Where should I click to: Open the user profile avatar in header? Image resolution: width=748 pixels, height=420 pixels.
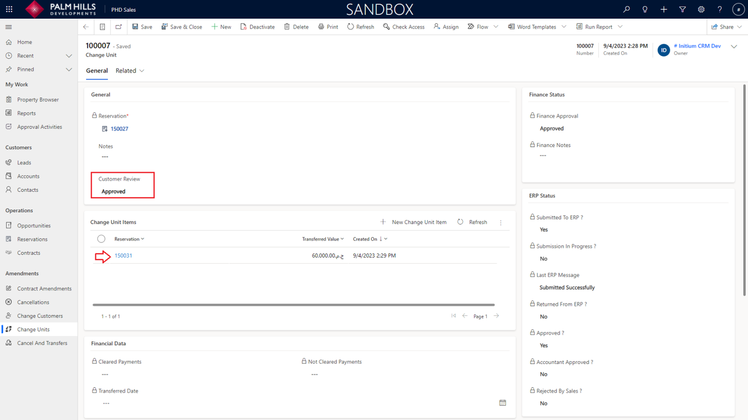[x=738, y=9]
